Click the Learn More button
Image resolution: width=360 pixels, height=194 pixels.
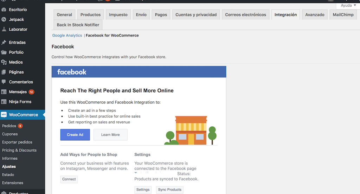click(x=110, y=135)
